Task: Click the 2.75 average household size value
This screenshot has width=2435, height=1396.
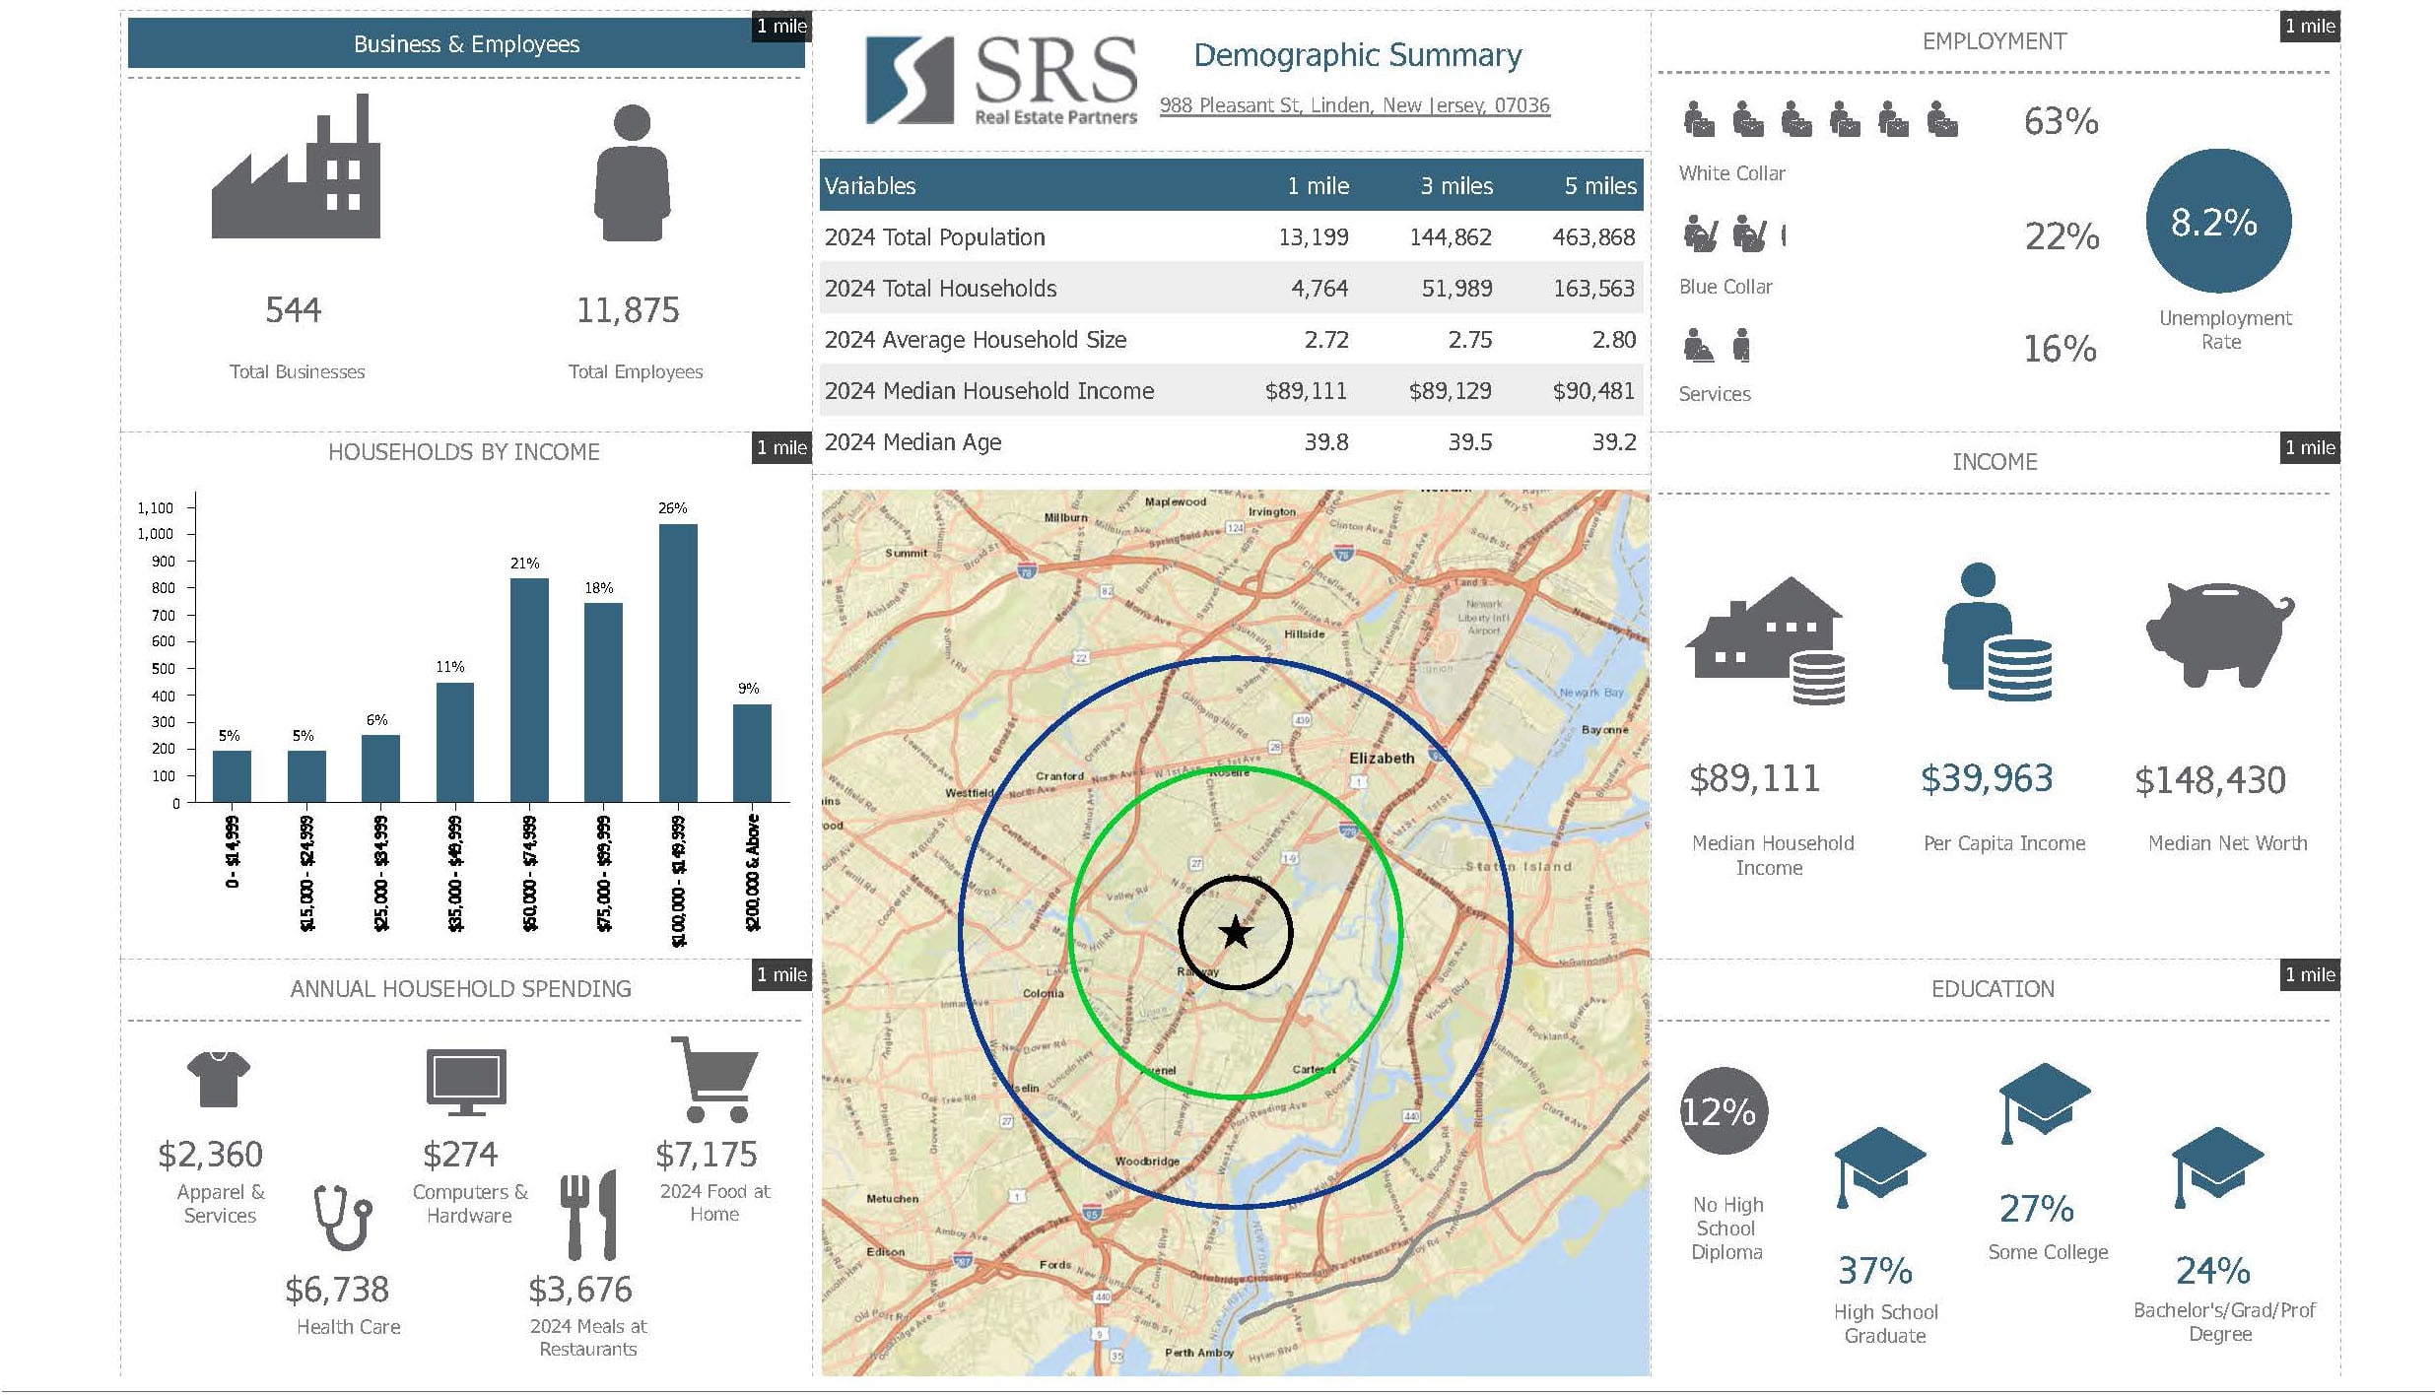Action: [x=1469, y=340]
